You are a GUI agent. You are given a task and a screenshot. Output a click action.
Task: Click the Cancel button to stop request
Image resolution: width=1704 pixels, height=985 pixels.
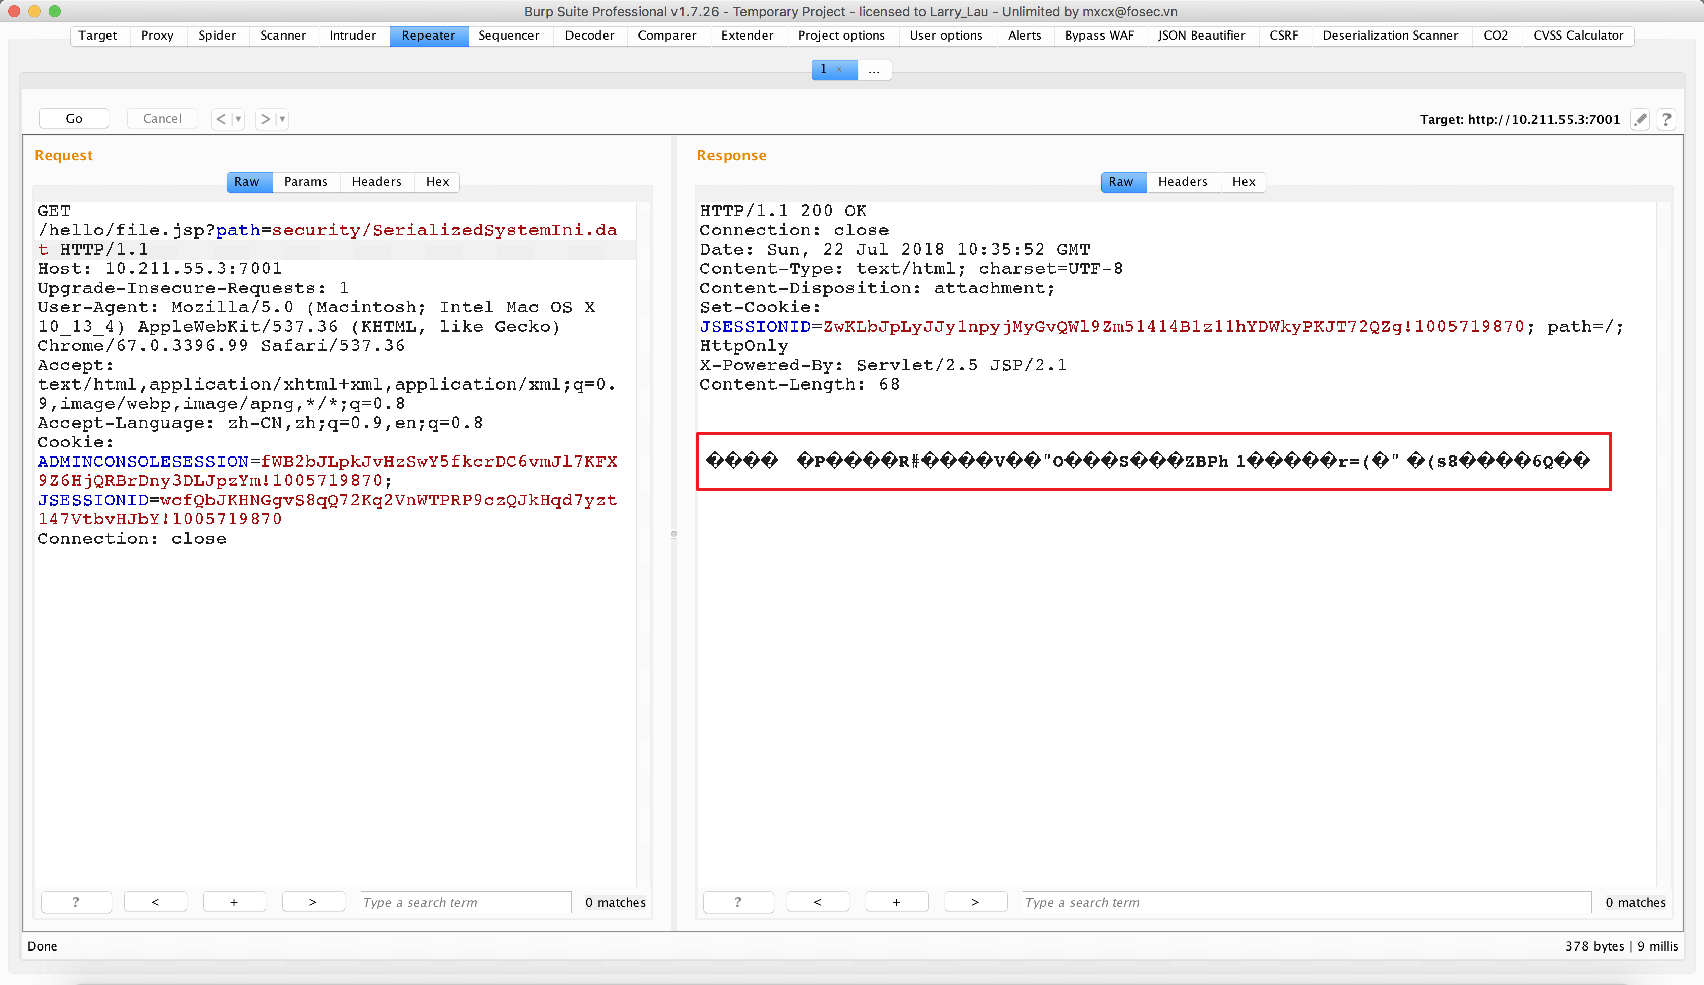pos(162,117)
